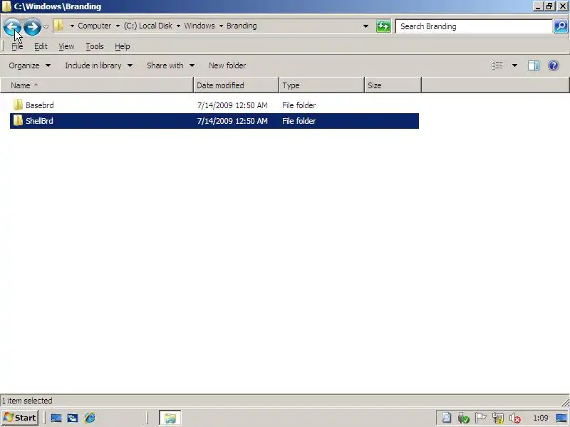Sort by Name column header
570x427 pixels.
97,85
